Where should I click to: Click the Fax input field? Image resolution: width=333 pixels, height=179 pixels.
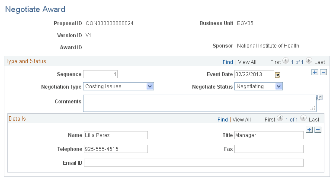[x=269, y=149]
